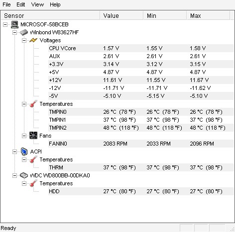Viewport: 235px width, 232px height.
Task: Select the HDD row
Action: click(x=141, y=191)
